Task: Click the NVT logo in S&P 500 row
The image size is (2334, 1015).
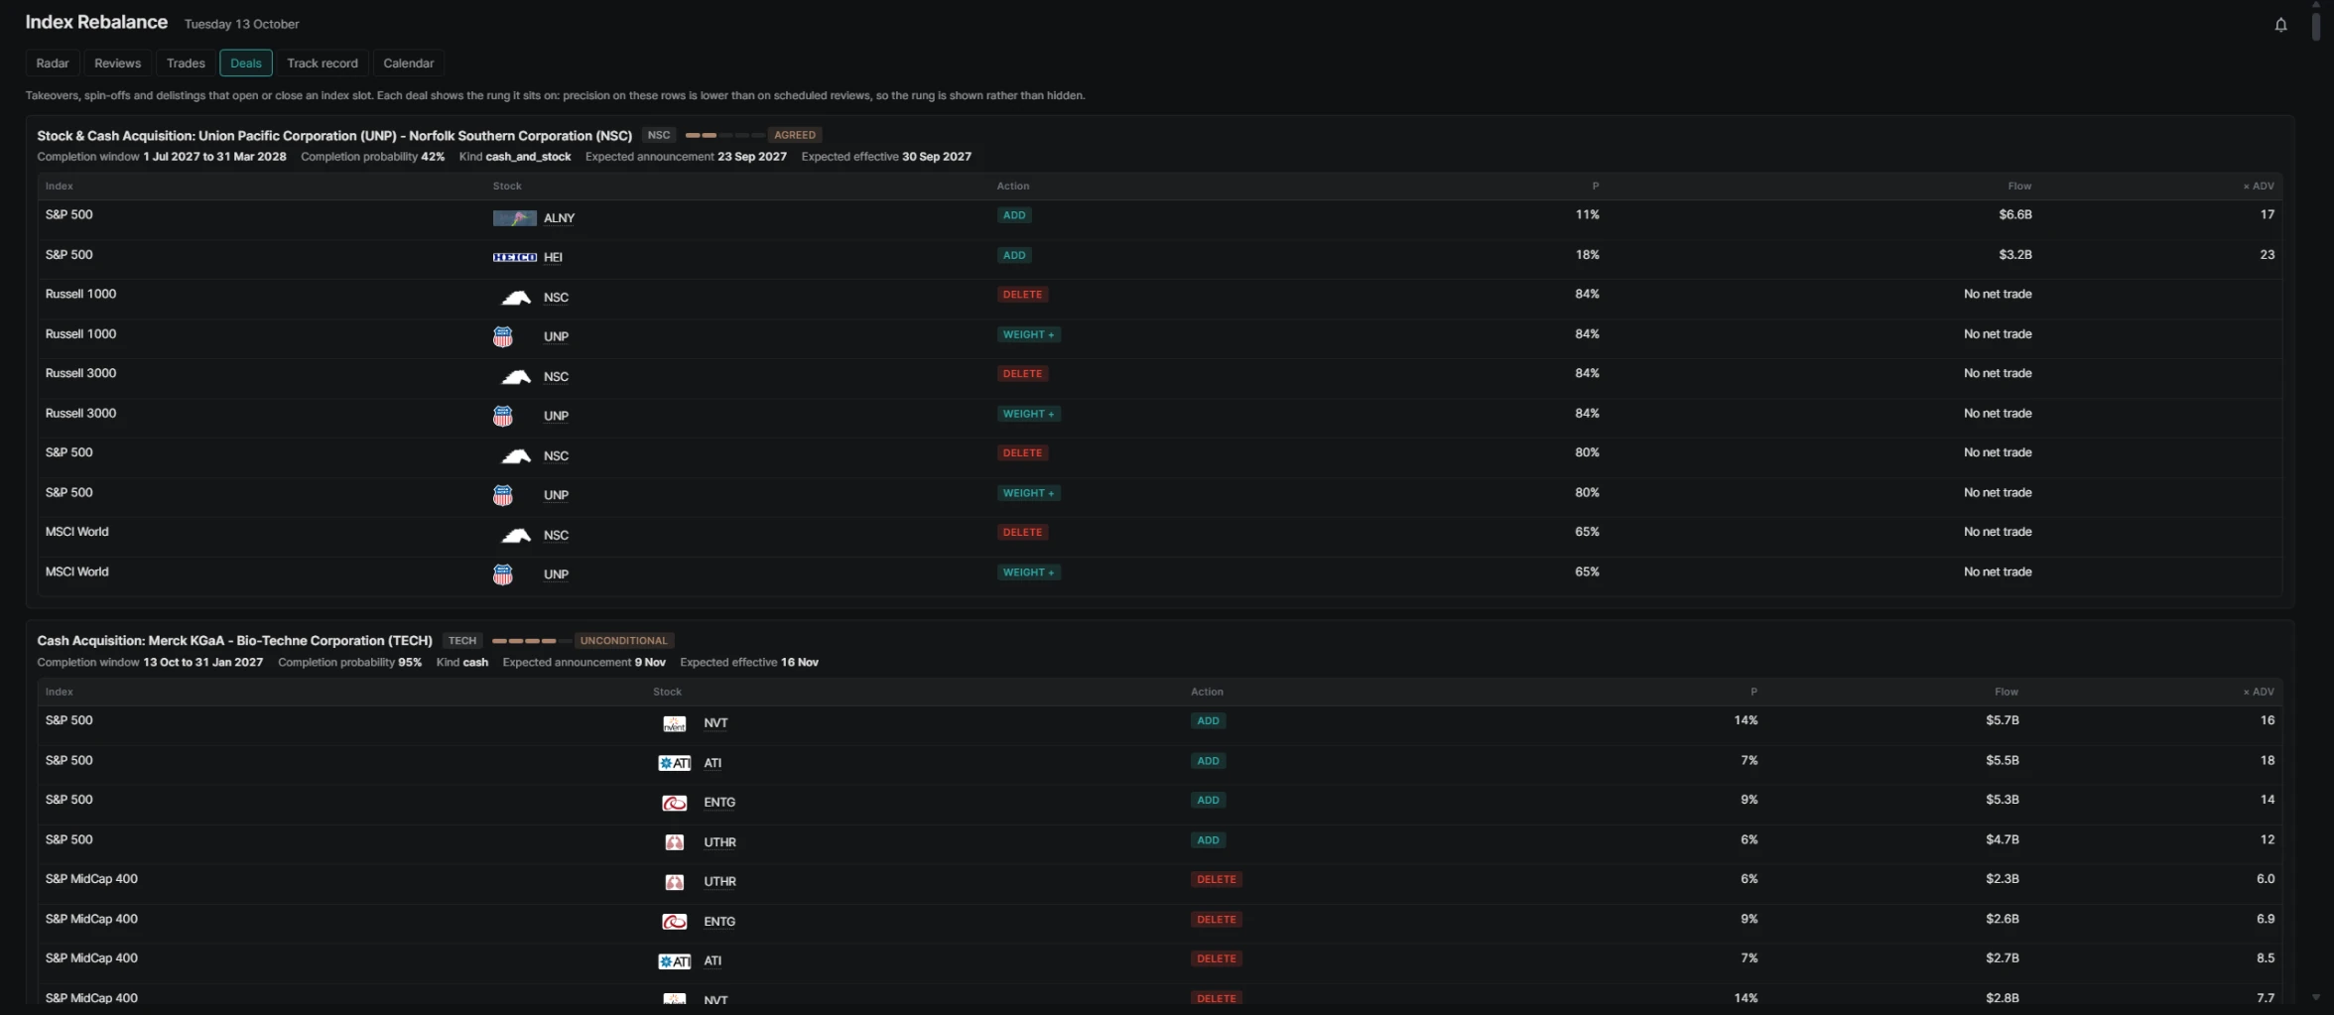Action: 674,723
